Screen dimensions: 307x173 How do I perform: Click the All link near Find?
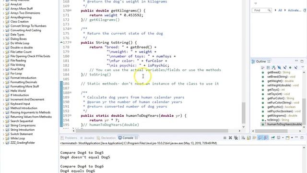tap(280, 10)
